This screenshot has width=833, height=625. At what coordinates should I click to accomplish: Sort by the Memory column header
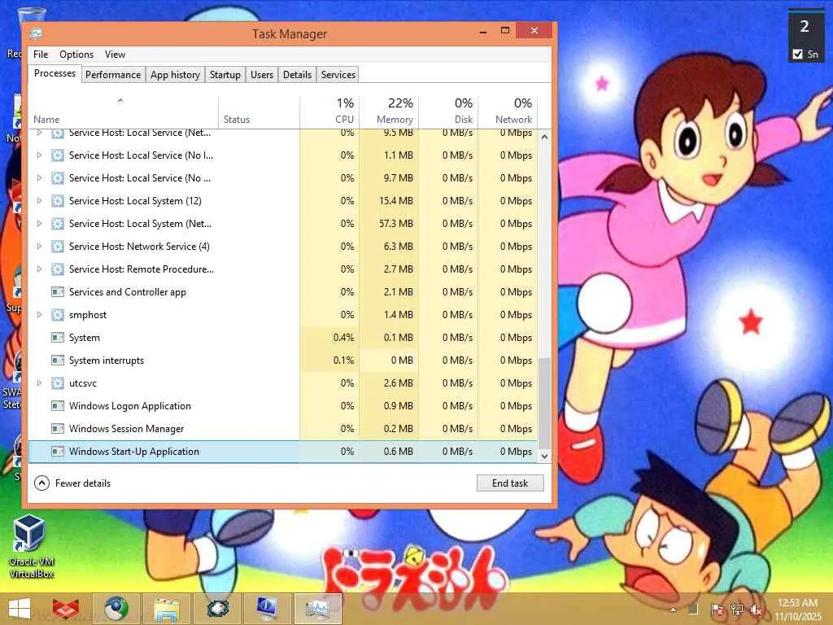(x=390, y=112)
